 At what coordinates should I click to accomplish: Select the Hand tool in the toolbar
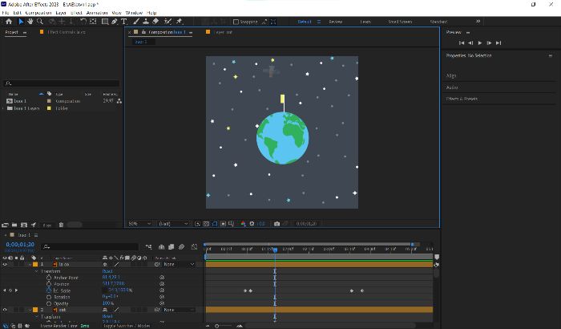pyautogui.click(x=30, y=22)
